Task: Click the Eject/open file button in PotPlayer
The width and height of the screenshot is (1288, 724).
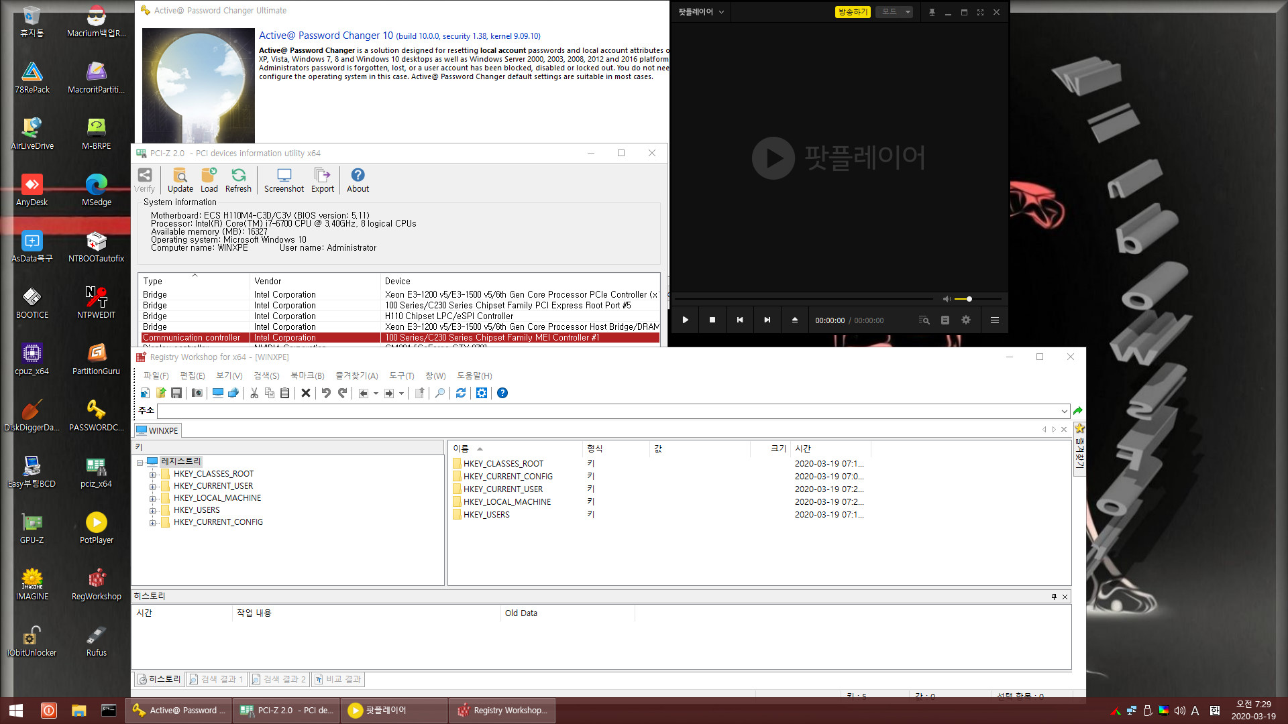Action: point(795,320)
